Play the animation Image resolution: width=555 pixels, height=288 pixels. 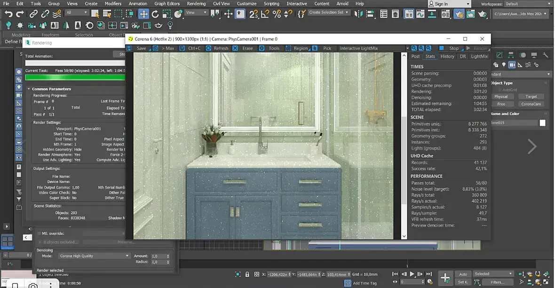point(412,274)
